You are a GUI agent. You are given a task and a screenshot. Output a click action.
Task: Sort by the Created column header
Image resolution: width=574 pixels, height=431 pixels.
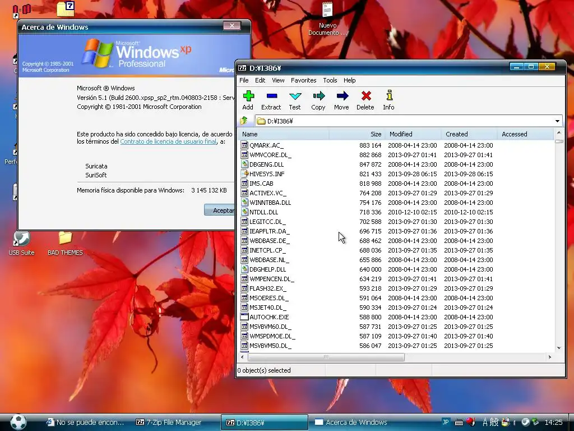point(469,134)
